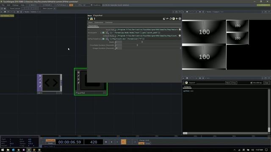Click the Prev search button in Textport
This screenshot has width=271, height=152.
[234, 83]
